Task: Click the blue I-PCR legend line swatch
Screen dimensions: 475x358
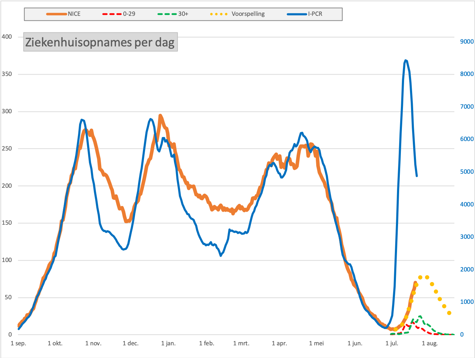Action: [x=297, y=14]
